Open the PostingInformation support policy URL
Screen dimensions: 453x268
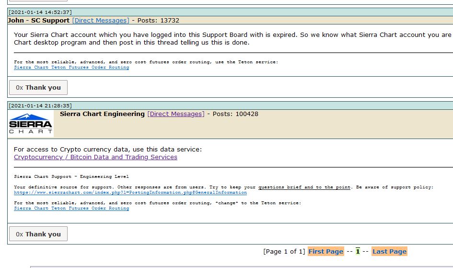tap(130, 193)
